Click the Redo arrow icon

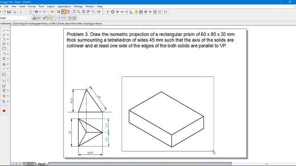(x=44, y=12)
